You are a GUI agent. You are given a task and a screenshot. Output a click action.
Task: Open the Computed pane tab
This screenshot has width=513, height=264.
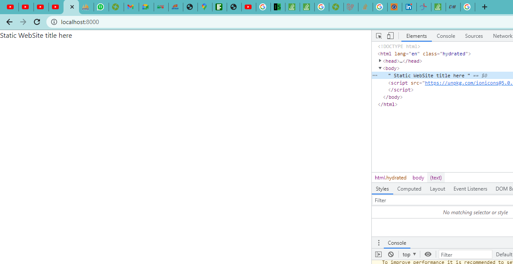click(409, 189)
